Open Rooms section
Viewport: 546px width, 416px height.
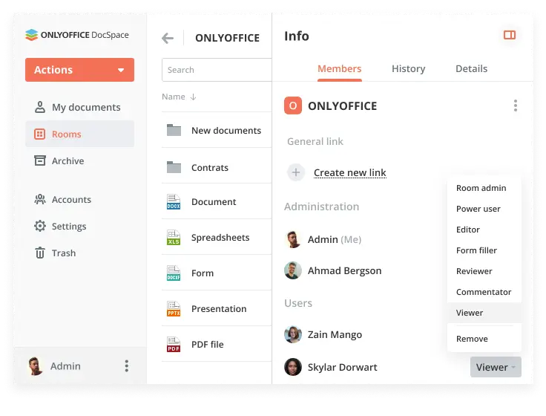pos(79,134)
